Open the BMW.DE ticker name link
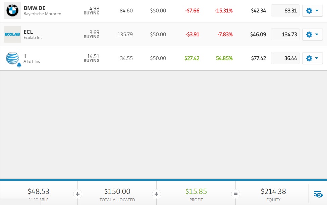 [x=35, y=8]
